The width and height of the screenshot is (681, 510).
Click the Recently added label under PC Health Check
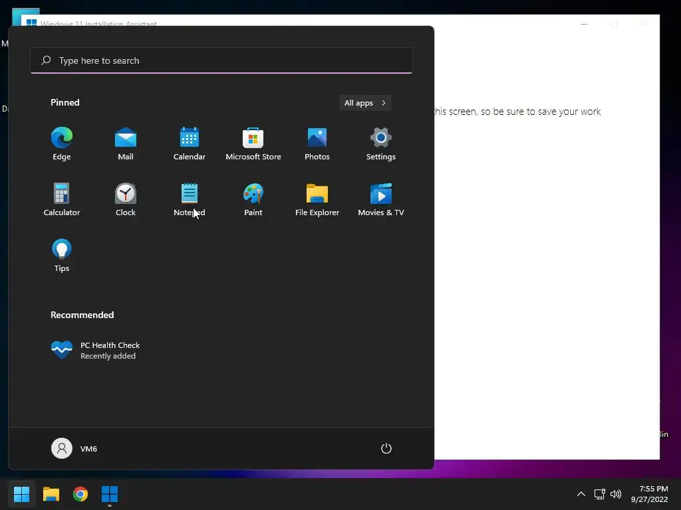coord(108,356)
